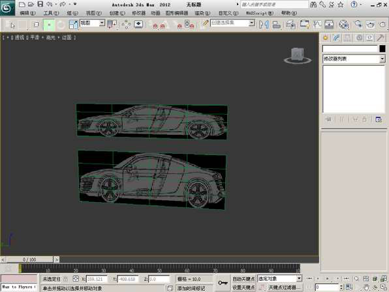Open the 创建 (Create) menu
Image resolution: width=389 pixels, height=292 pixels.
[117, 13]
